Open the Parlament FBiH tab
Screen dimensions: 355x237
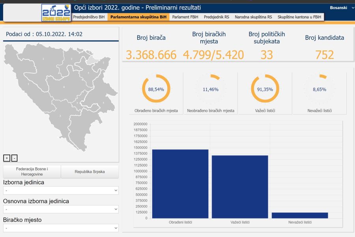pyautogui.click(x=185, y=17)
